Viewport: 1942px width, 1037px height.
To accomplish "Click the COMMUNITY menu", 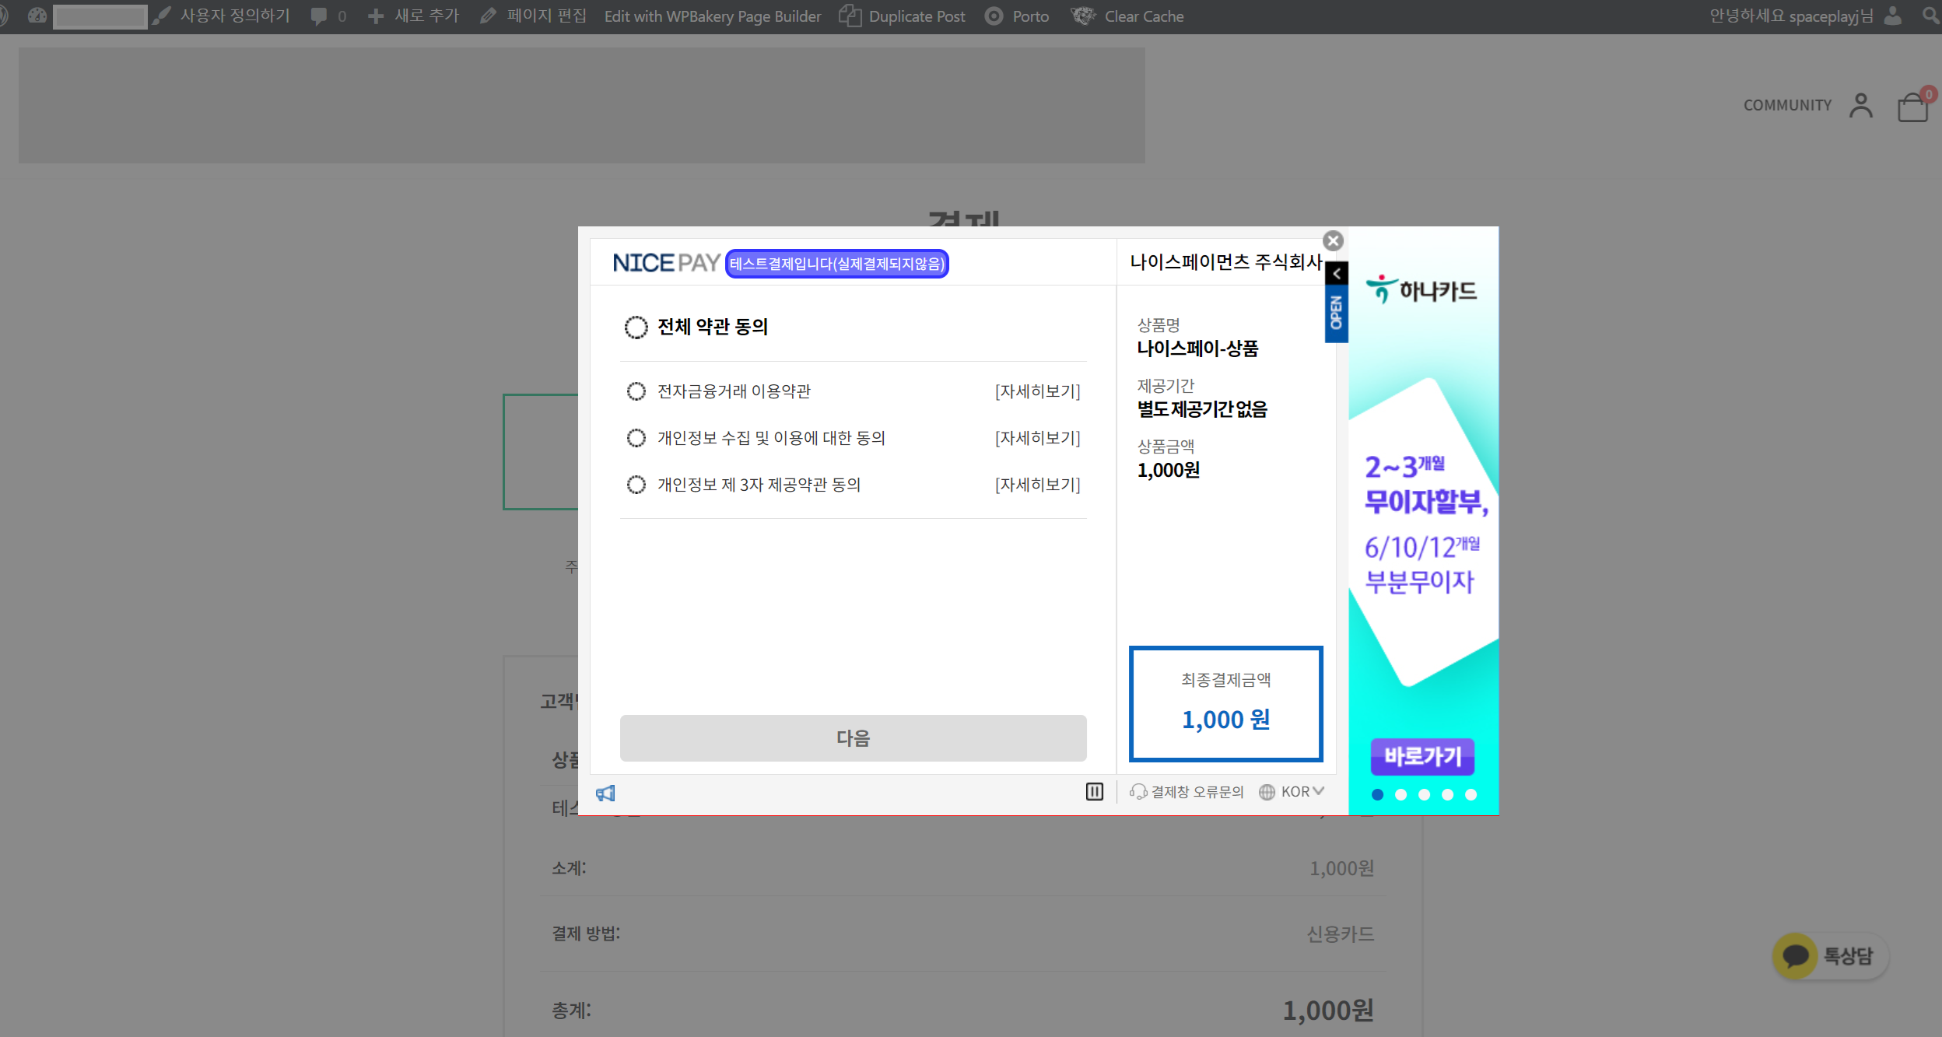I will pos(1787,105).
